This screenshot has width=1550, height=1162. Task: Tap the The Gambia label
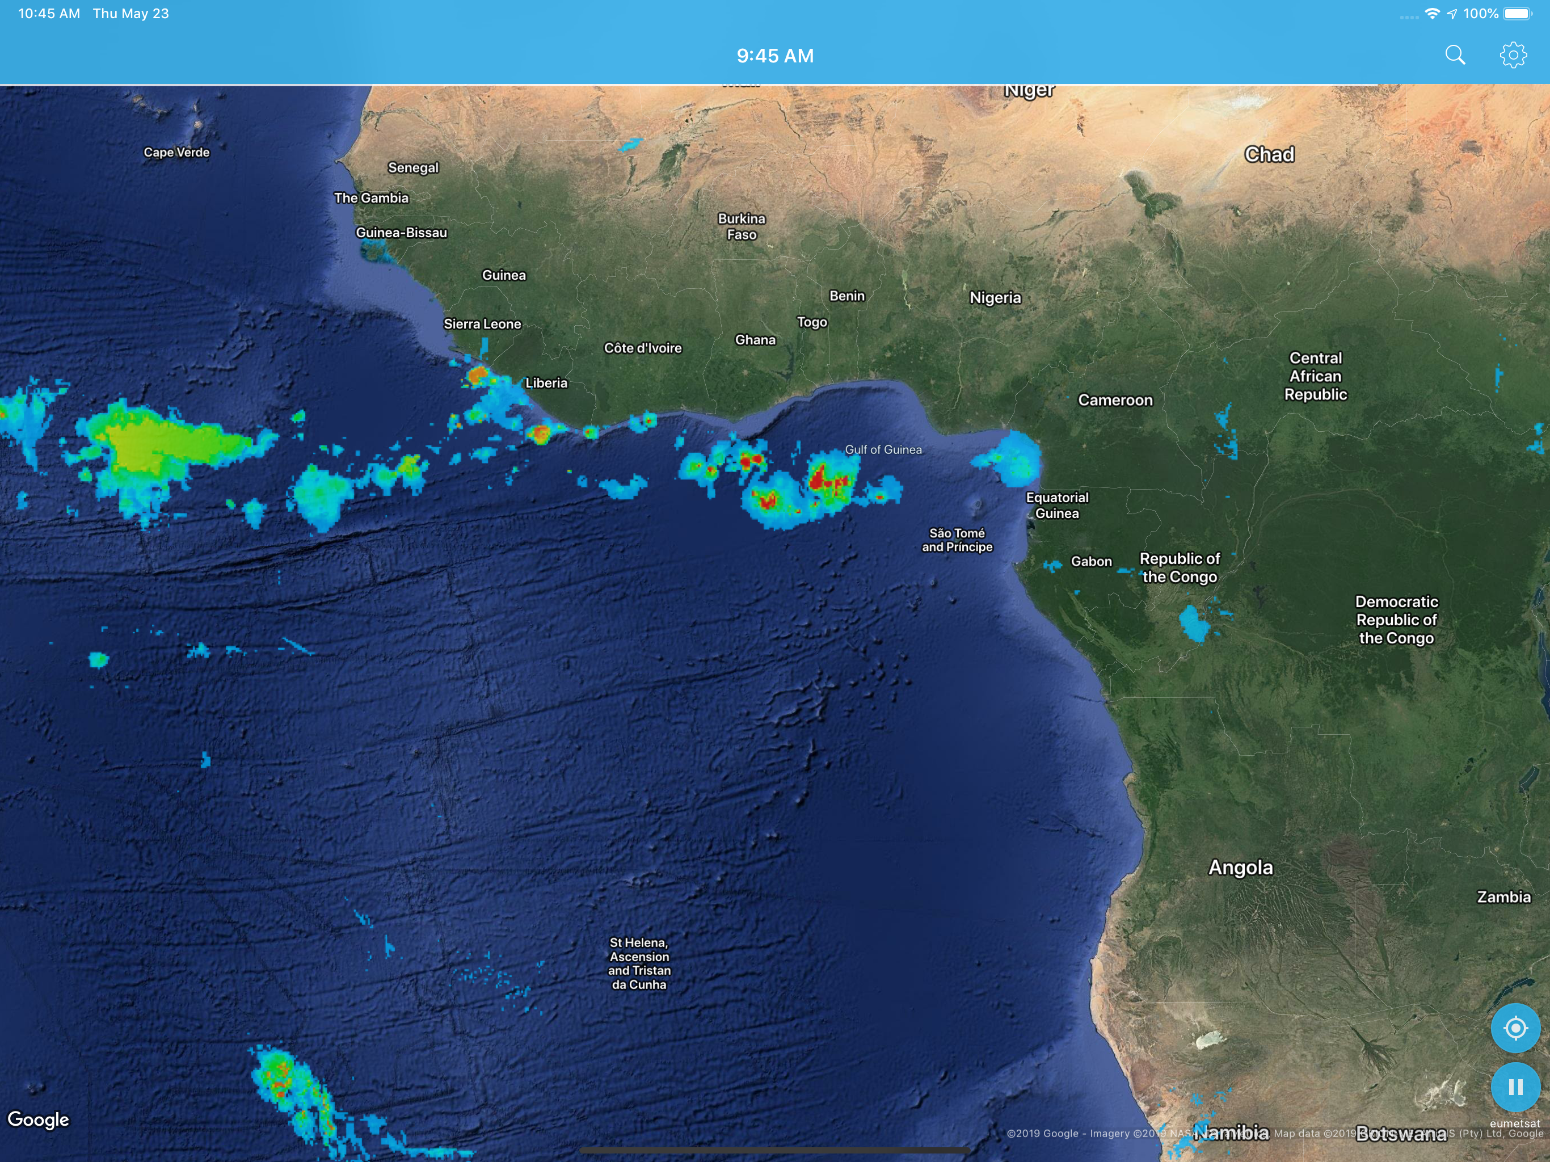click(x=372, y=197)
